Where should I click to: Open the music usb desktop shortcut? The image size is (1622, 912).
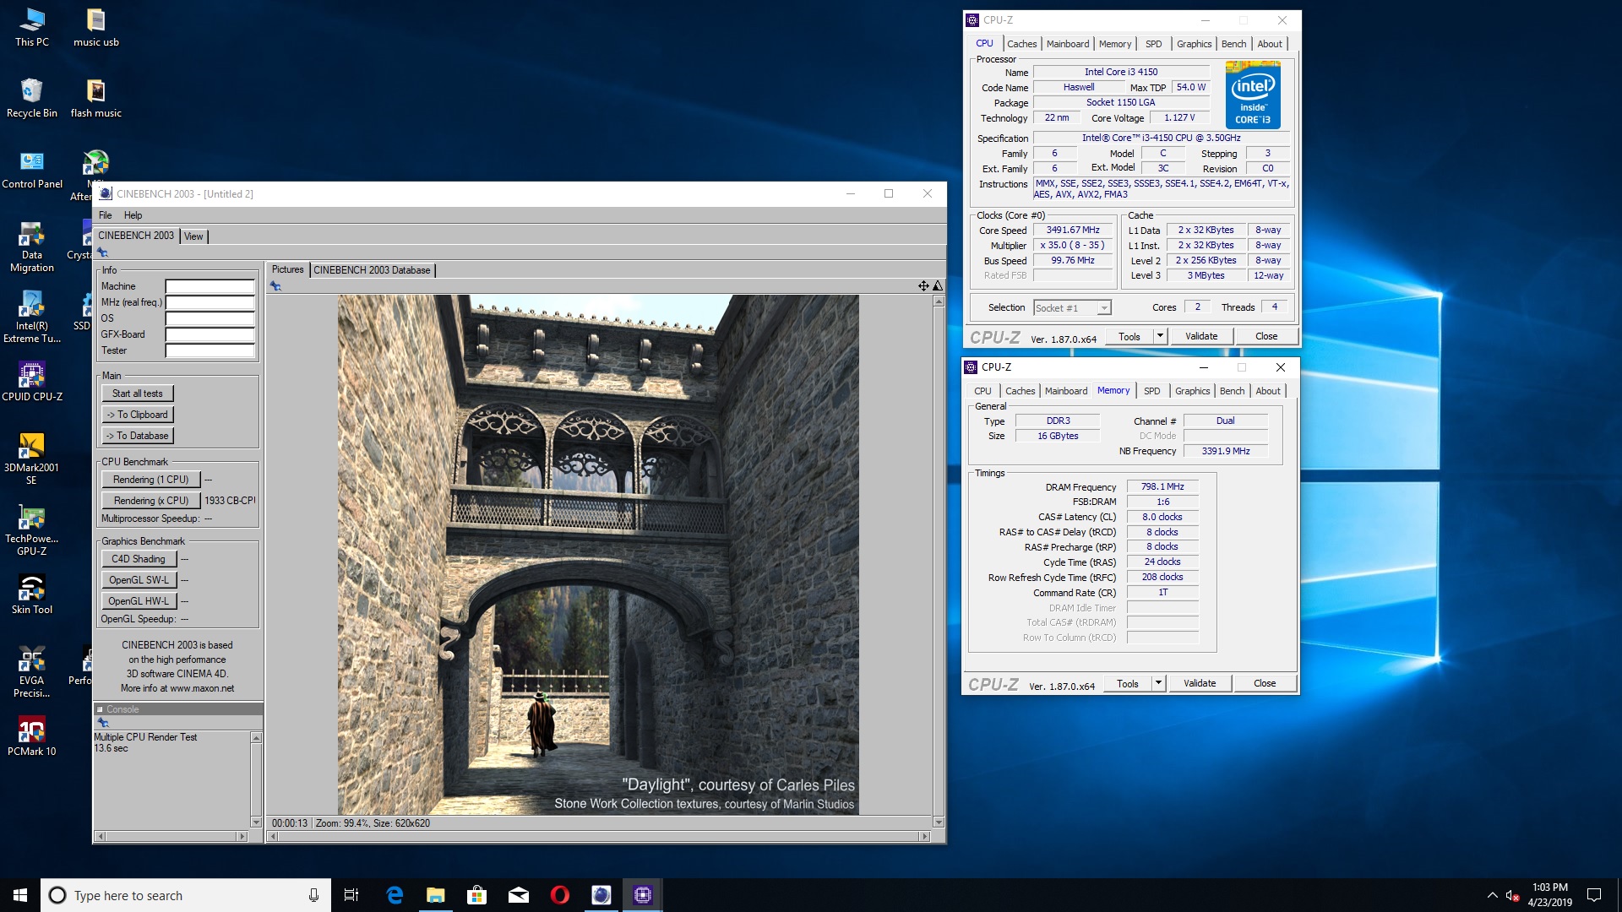click(96, 27)
